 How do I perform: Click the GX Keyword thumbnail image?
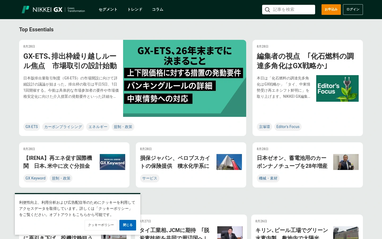(112, 162)
